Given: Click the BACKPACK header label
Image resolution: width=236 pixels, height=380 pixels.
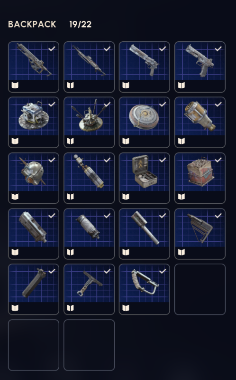Looking at the screenshot, I should (32, 24).
